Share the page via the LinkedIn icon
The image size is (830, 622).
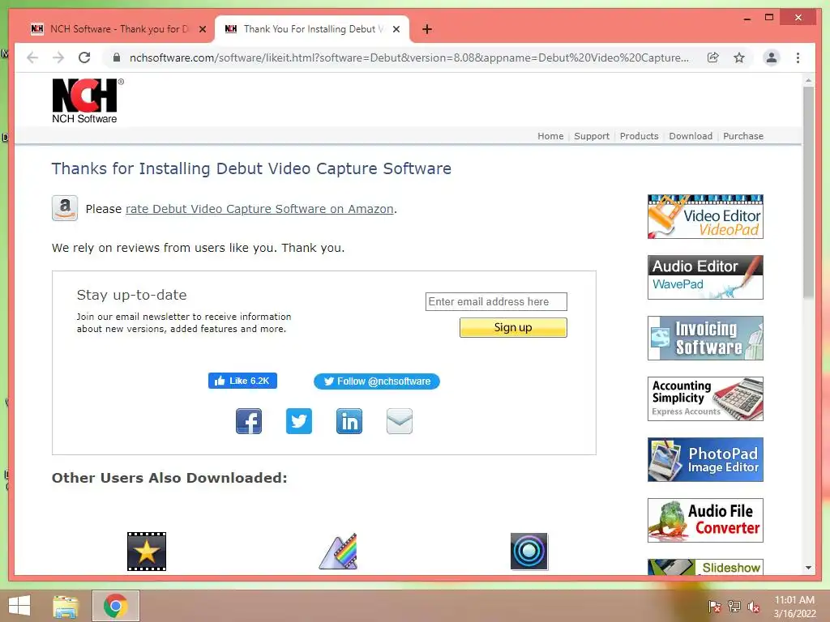349,421
